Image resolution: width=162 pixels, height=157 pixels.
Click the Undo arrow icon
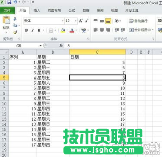coord(16,2)
